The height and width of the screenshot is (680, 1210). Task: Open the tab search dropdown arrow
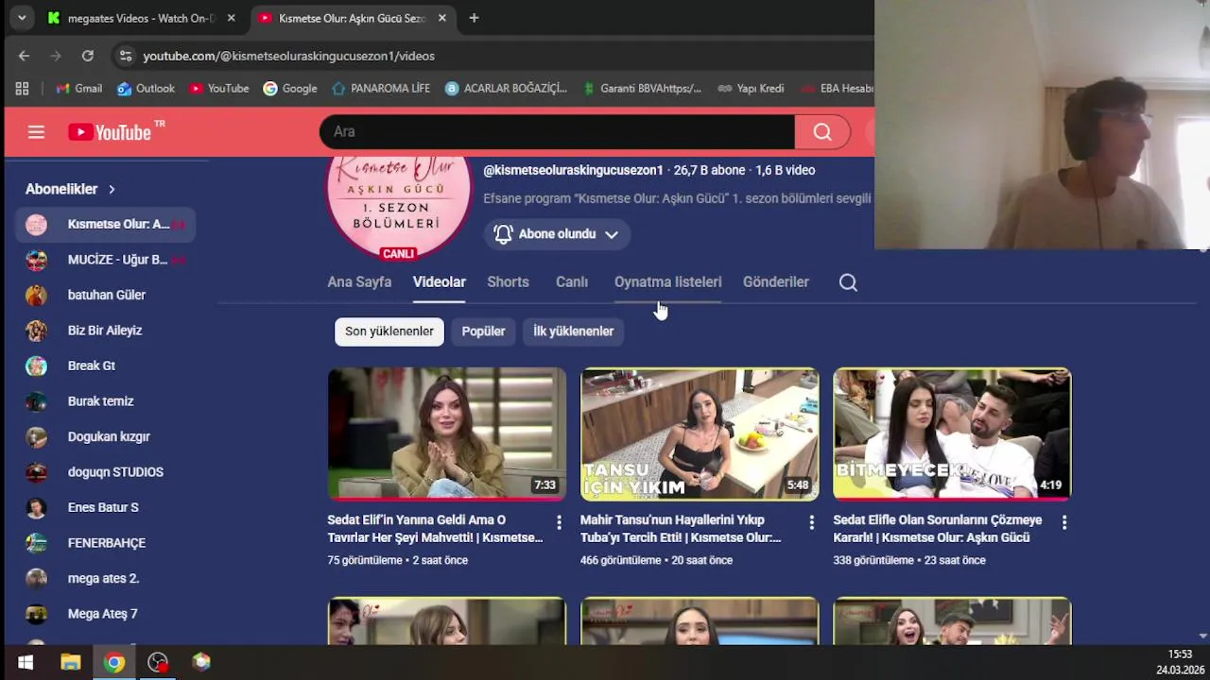point(21,18)
